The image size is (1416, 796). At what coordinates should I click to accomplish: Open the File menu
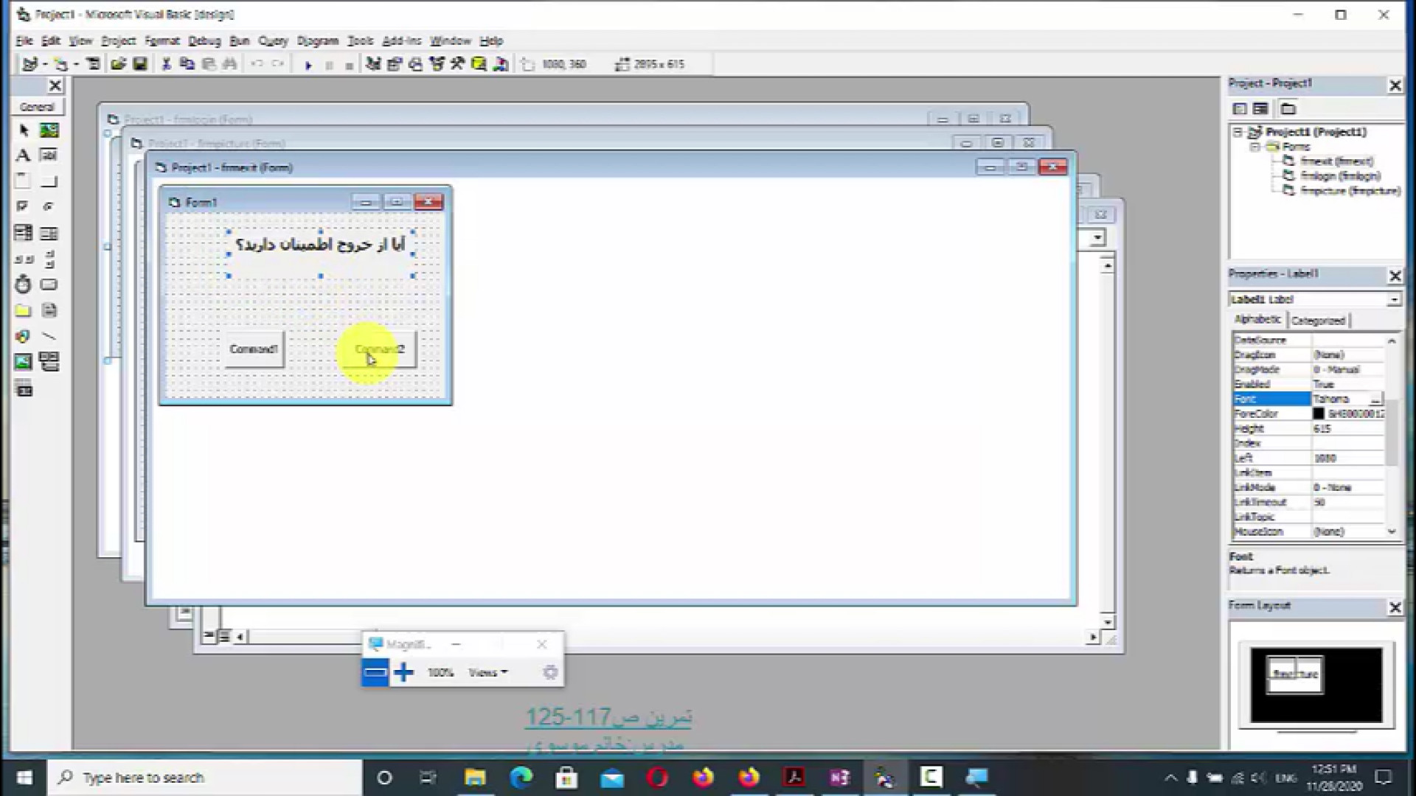(x=24, y=41)
